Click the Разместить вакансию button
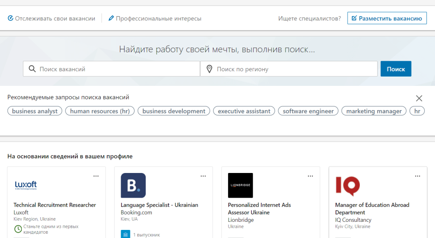This screenshot has width=435, height=238. [387, 18]
